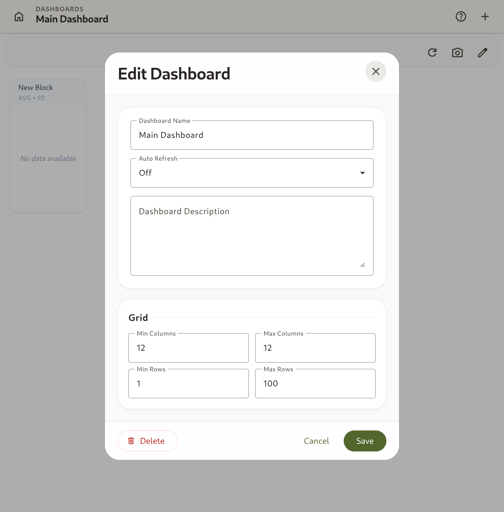Click the pencil edit icon

coord(483,52)
